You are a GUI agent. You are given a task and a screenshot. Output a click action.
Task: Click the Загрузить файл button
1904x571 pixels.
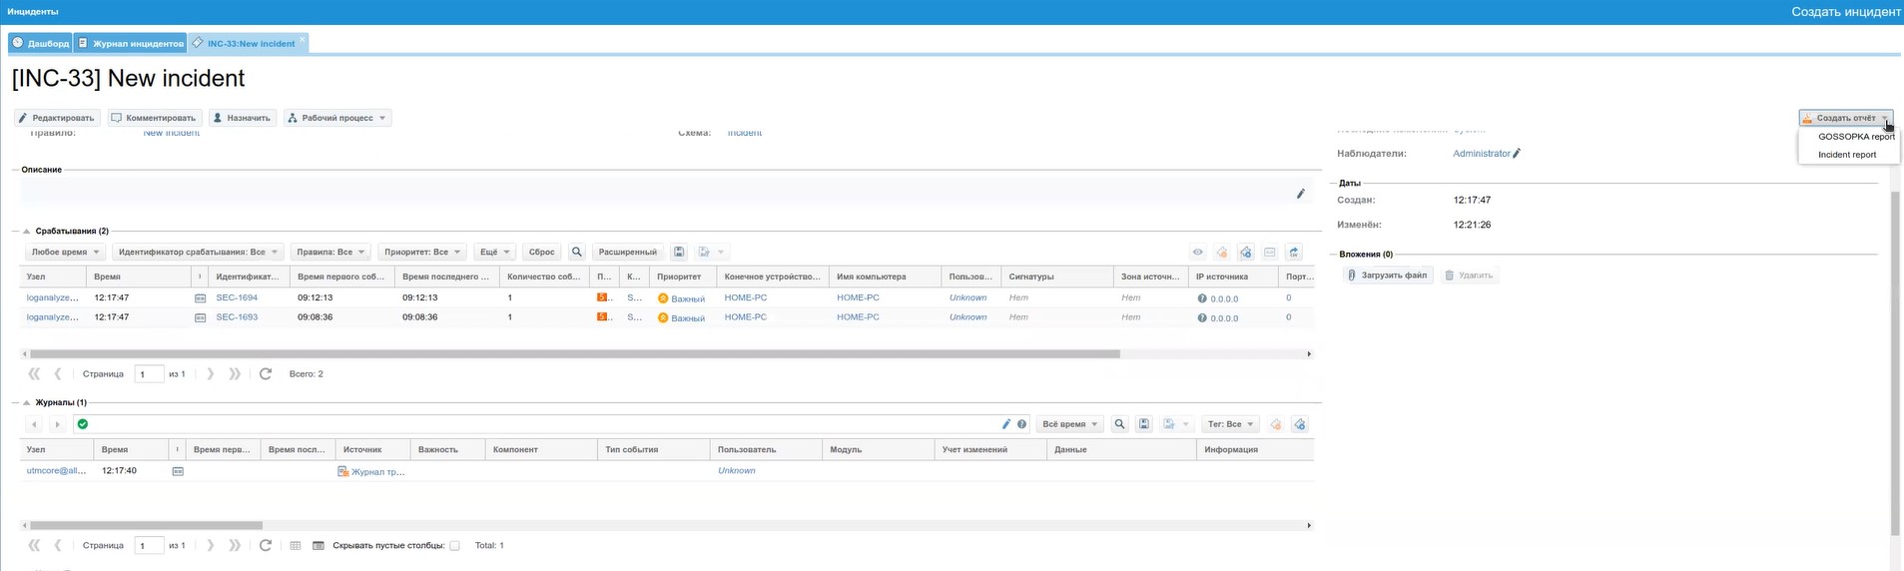point(1387,276)
